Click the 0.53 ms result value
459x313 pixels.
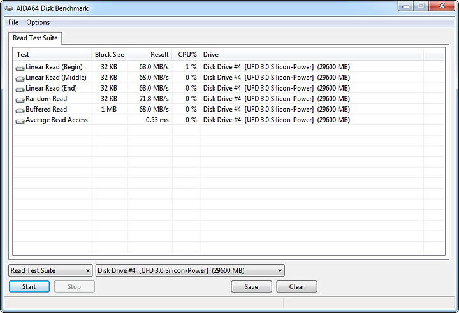tap(157, 120)
